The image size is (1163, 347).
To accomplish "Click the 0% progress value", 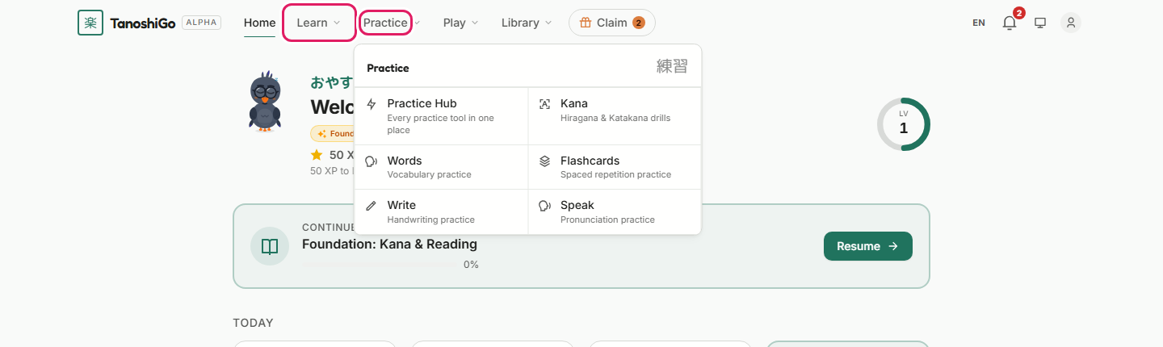I will click(471, 265).
